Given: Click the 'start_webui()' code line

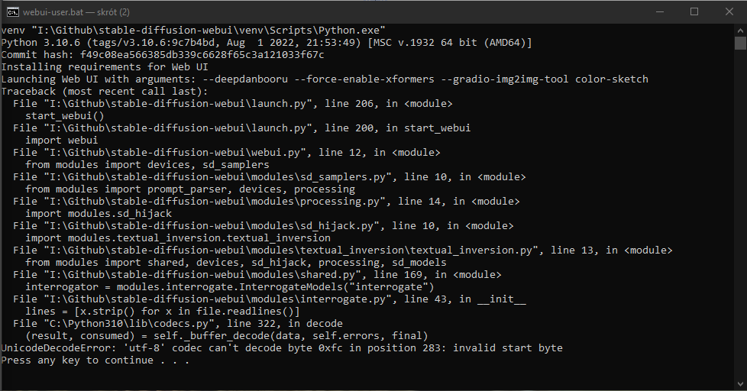Looking at the screenshot, I should coord(65,116).
